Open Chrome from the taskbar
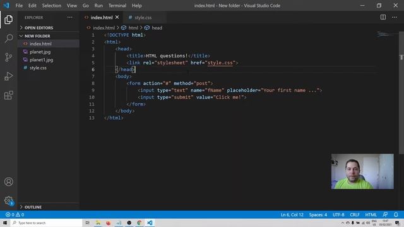 [139, 223]
